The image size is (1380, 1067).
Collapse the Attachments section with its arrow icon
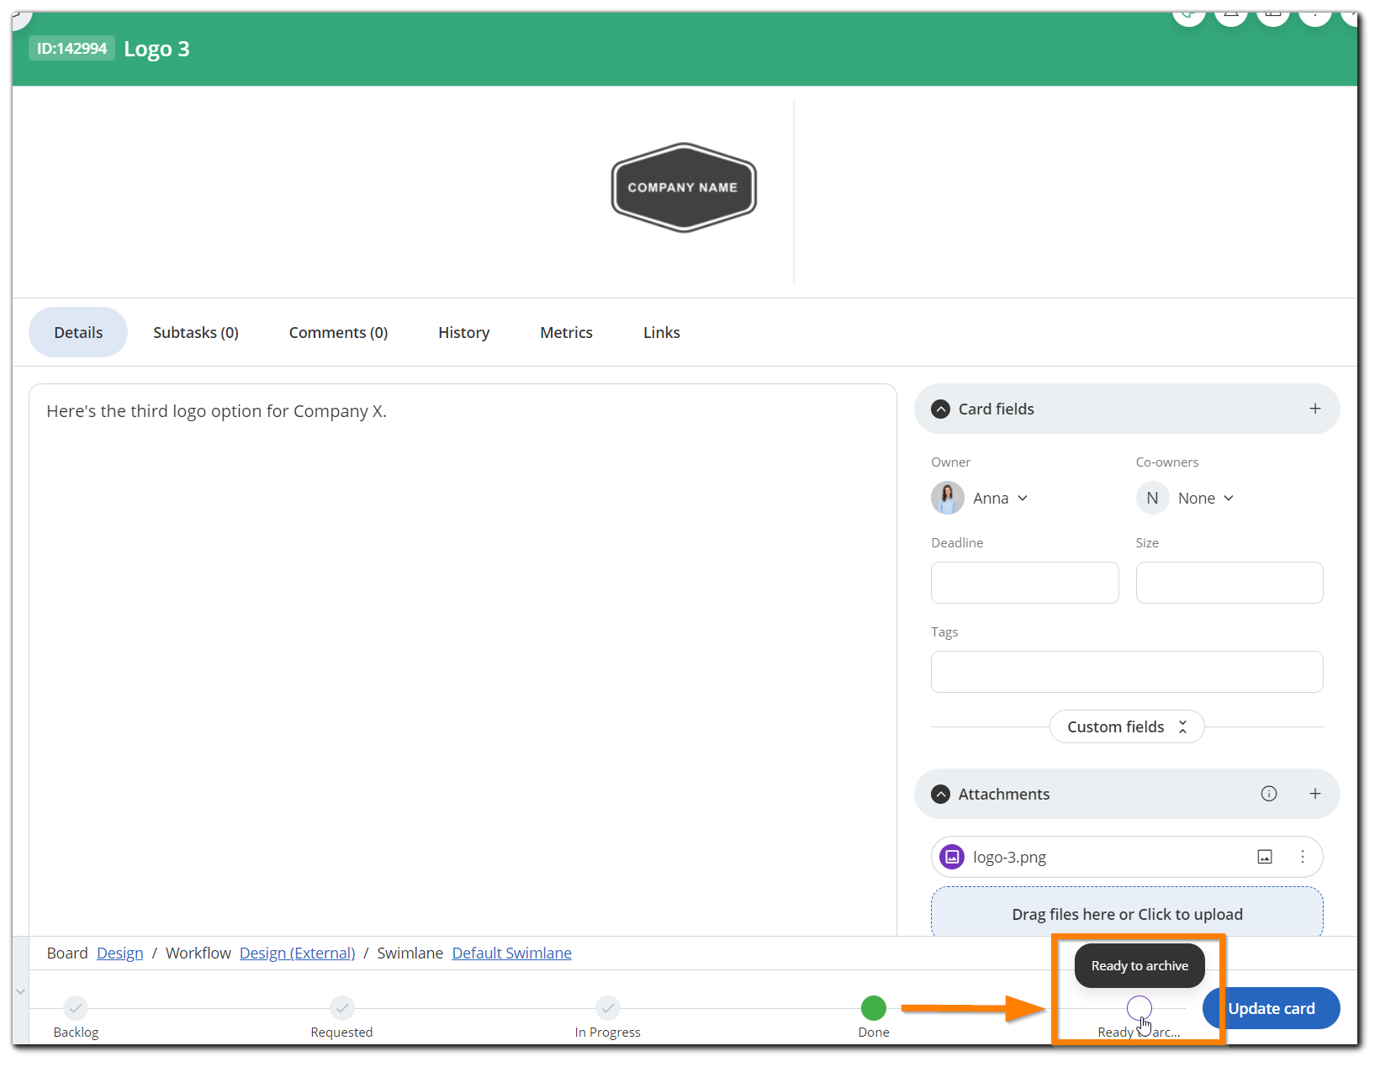[941, 794]
